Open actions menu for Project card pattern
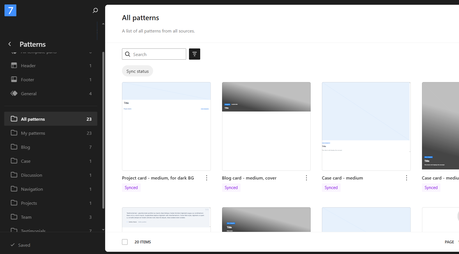 pyautogui.click(x=207, y=178)
